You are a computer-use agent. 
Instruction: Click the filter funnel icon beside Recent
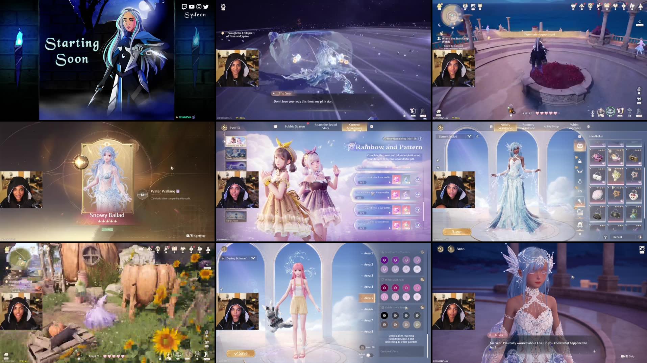point(605,237)
